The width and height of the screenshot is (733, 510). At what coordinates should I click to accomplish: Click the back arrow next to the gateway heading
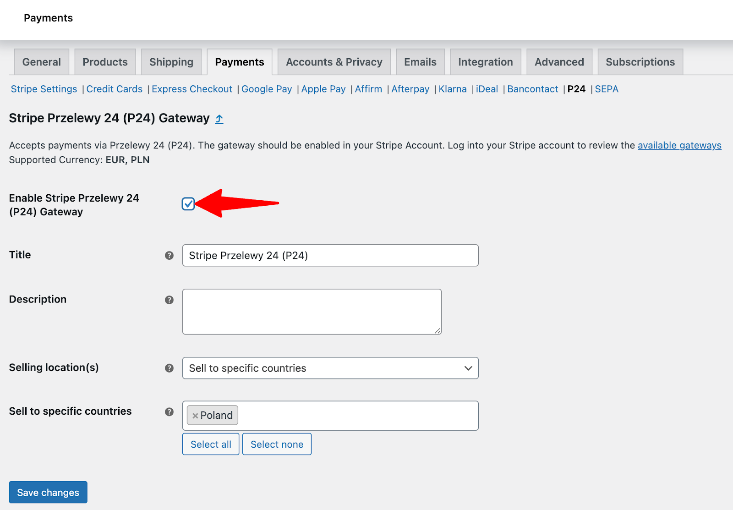tap(219, 119)
